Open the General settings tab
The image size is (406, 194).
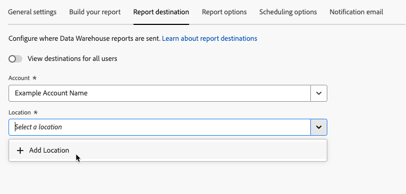(32, 12)
